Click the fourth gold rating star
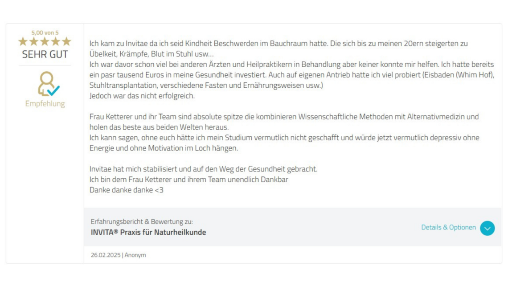508x286 pixels. (x=55, y=42)
